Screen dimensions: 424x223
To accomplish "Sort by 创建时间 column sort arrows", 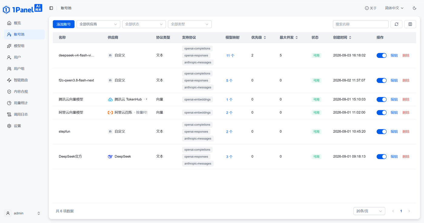I will coord(350,38).
